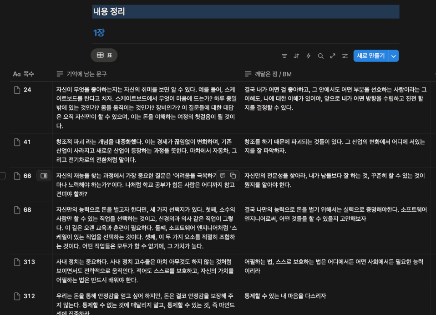Open the page for row 24
Viewport: 436px width, 315px height.
tap(27, 90)
